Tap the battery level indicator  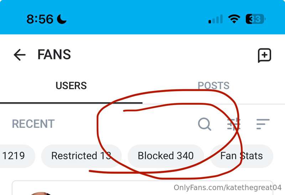255,19
